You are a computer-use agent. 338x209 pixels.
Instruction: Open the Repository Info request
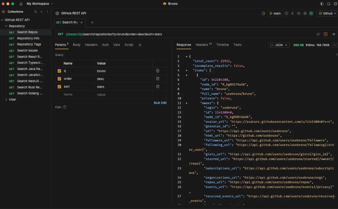pyautogui.click(x=26, y=38)
